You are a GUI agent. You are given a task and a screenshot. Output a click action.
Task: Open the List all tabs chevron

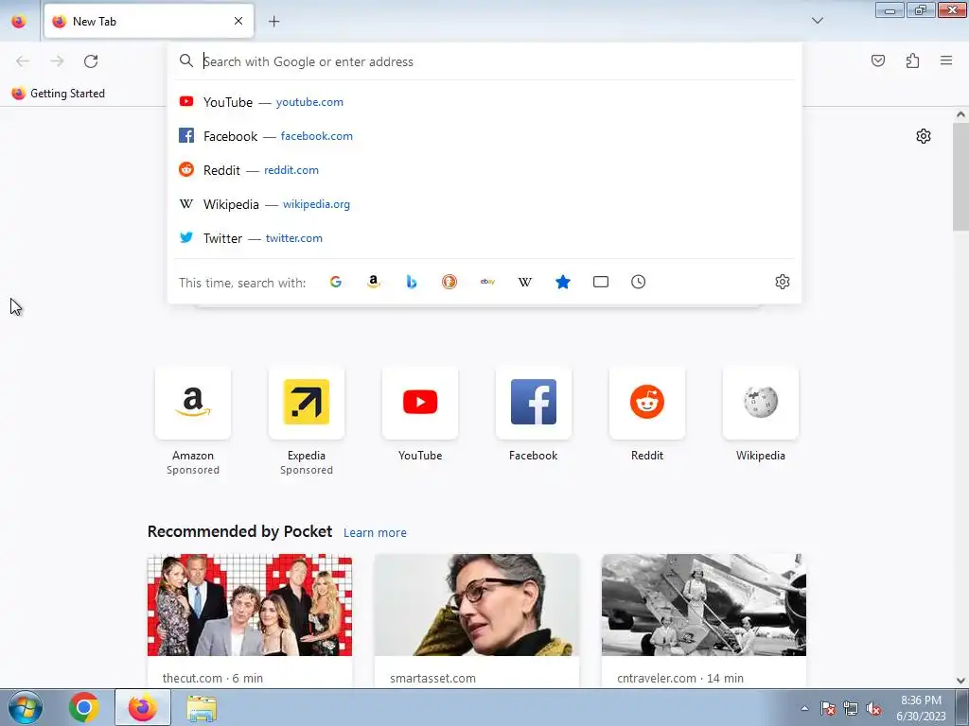[x=818, y=21]
